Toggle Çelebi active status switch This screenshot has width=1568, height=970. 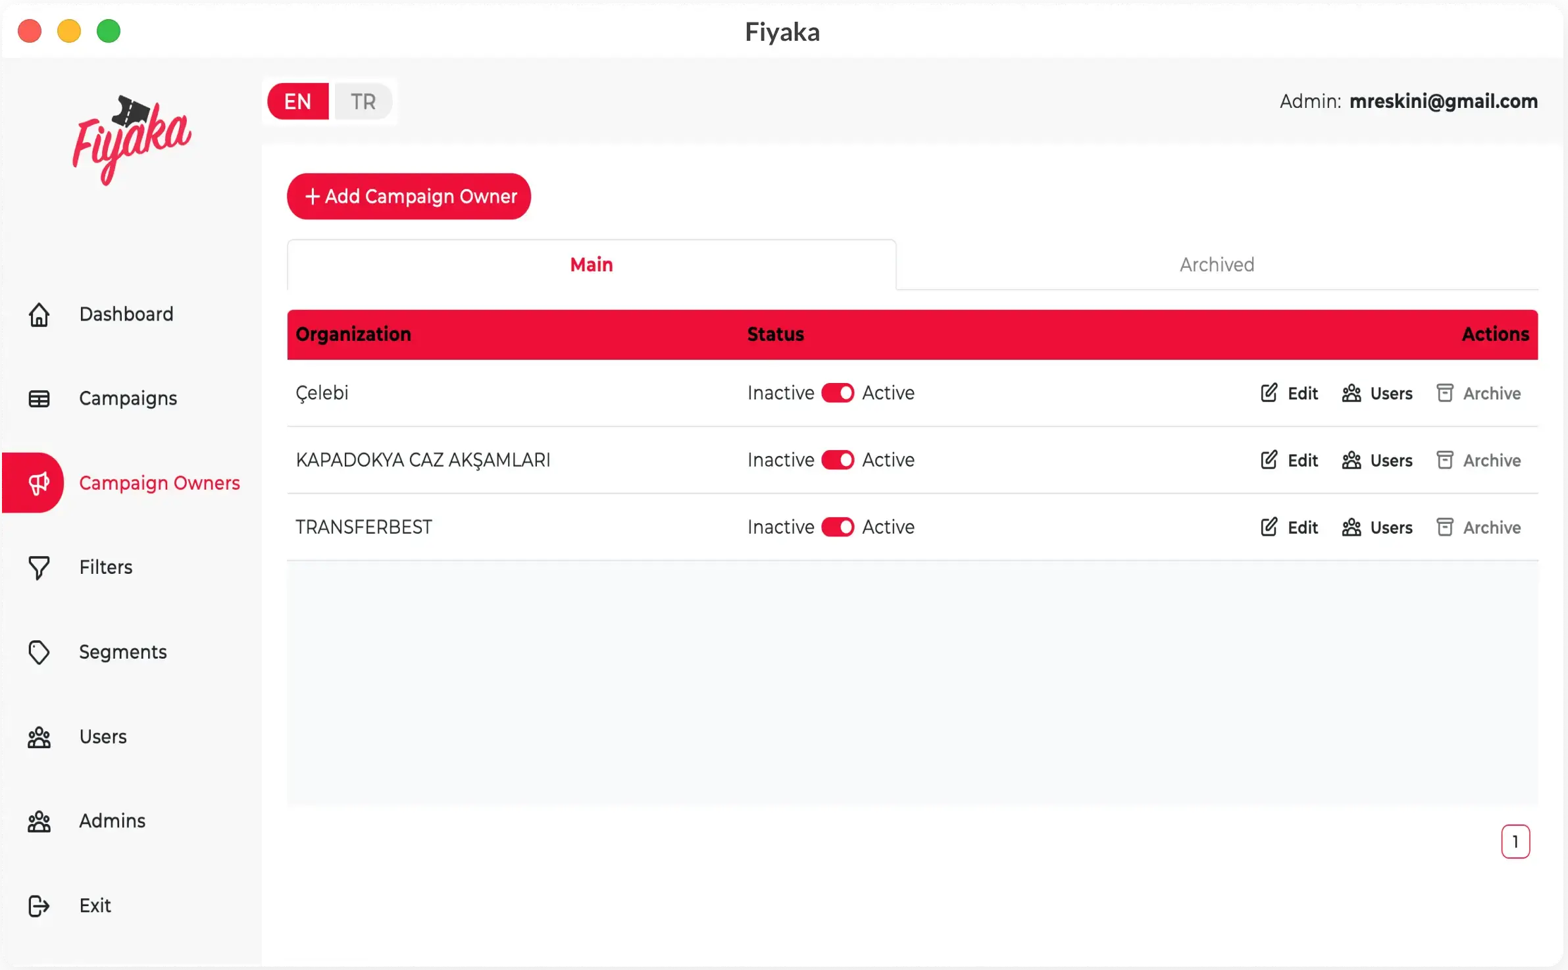(837, 393)
